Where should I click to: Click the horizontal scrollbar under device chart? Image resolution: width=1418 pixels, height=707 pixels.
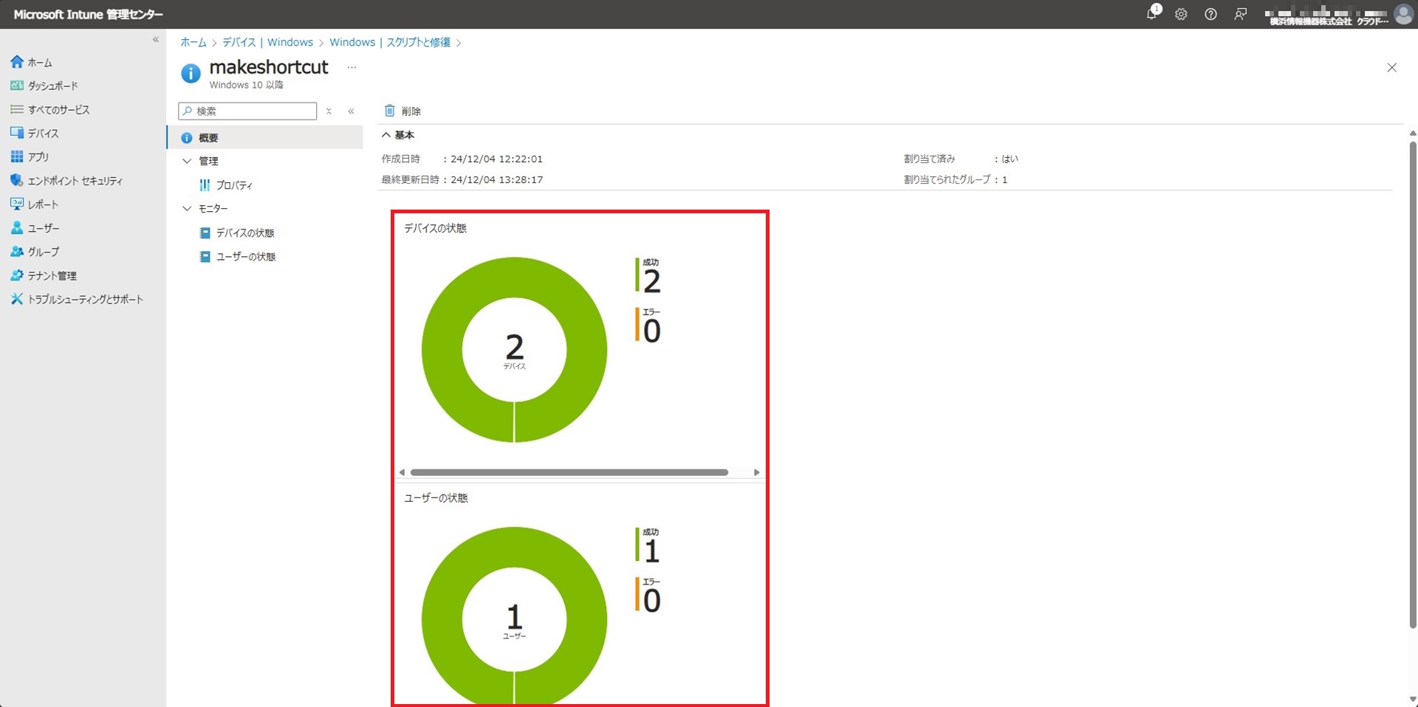tap(569, 472)
